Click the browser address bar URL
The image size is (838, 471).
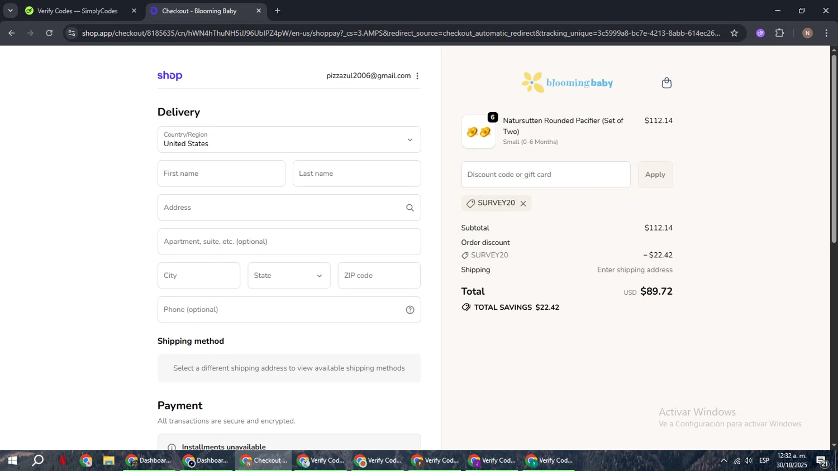tap(401, 33)
